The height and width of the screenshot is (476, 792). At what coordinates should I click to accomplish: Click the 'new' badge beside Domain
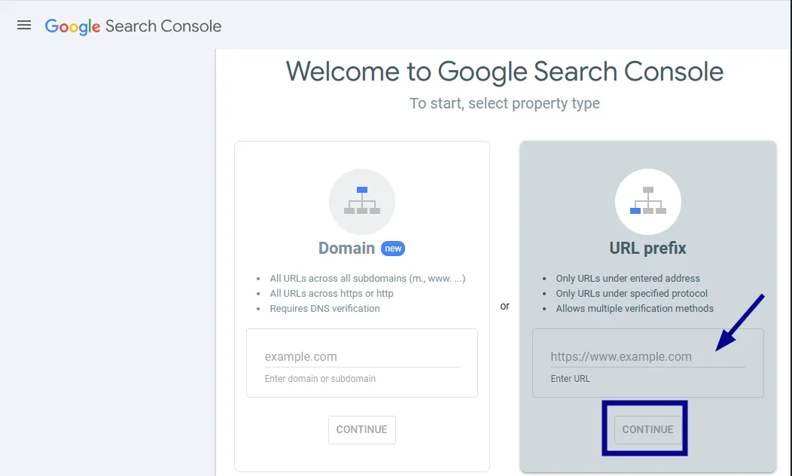click(x=393, y=249)
